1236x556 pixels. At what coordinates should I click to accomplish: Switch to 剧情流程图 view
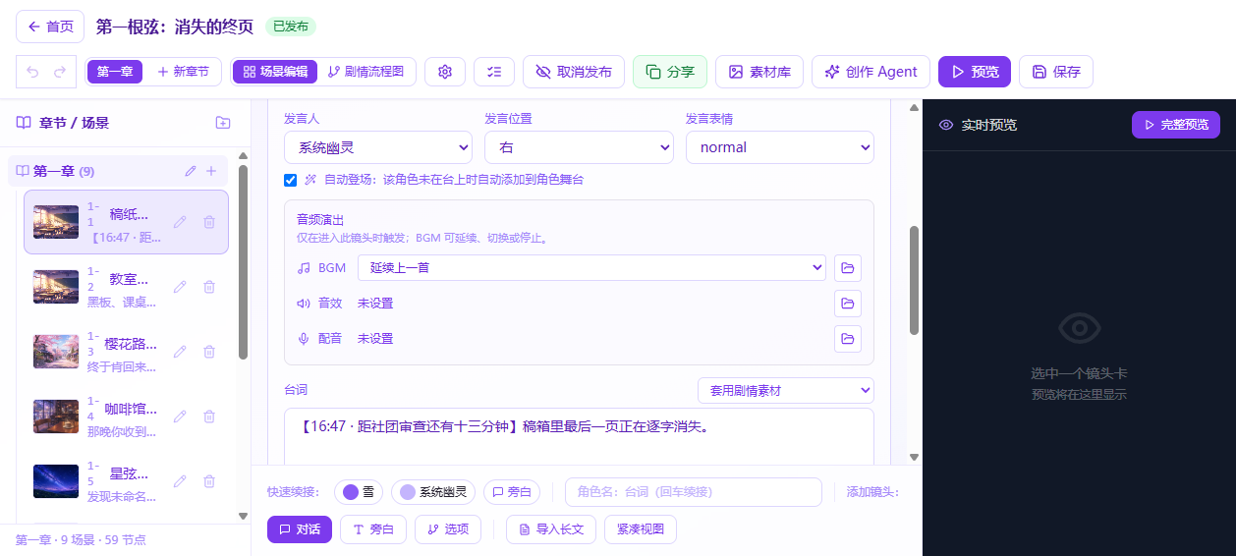pos(365,72)
